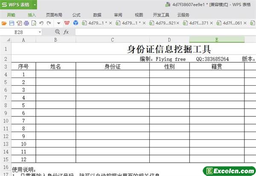256x176 pixels.
Task: Click the 性别 header cell
Action: coord(169,66)
